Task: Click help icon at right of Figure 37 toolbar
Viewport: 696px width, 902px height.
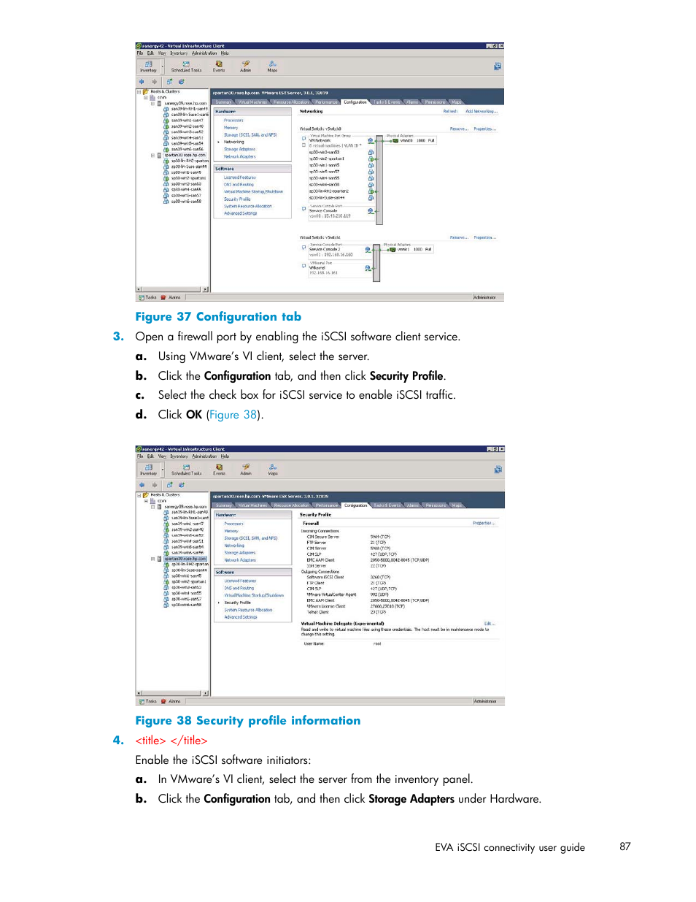Action: 498,66
